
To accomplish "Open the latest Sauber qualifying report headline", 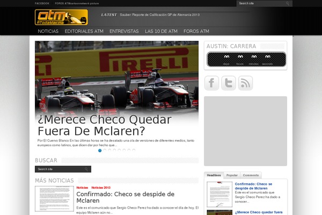I will (x=160, y=15).
